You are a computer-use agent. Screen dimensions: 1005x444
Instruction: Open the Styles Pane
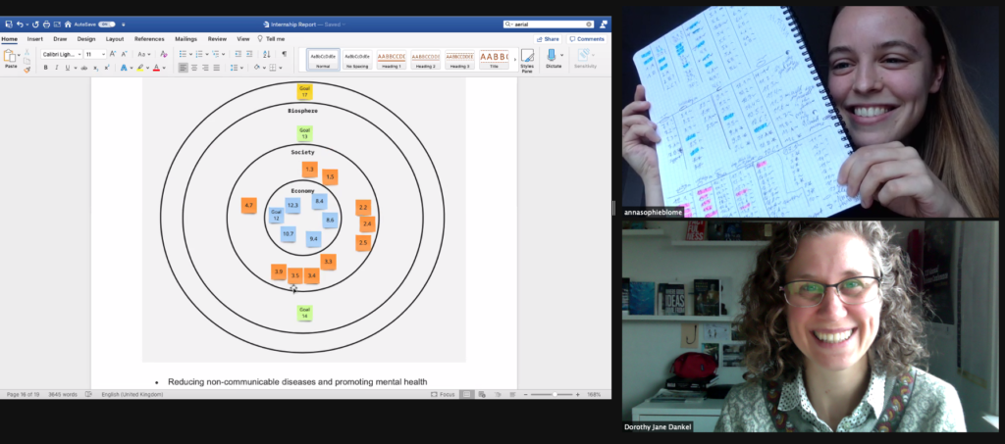coord(527,61)
